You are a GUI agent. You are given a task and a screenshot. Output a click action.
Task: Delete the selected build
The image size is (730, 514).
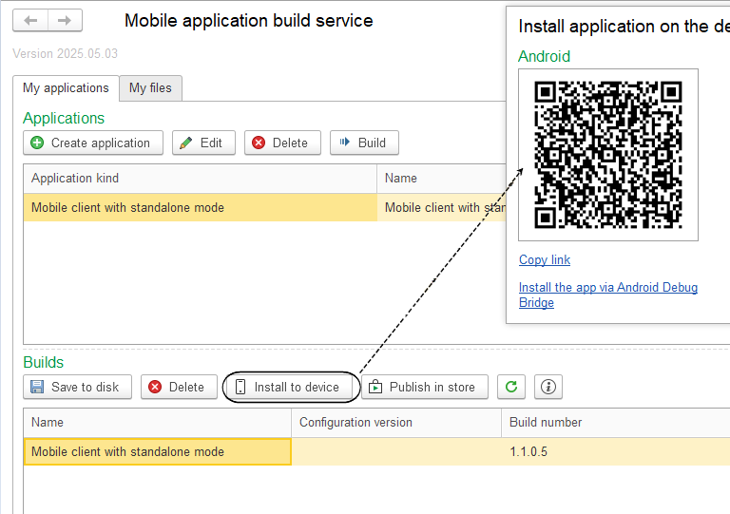tap(178, 387)
